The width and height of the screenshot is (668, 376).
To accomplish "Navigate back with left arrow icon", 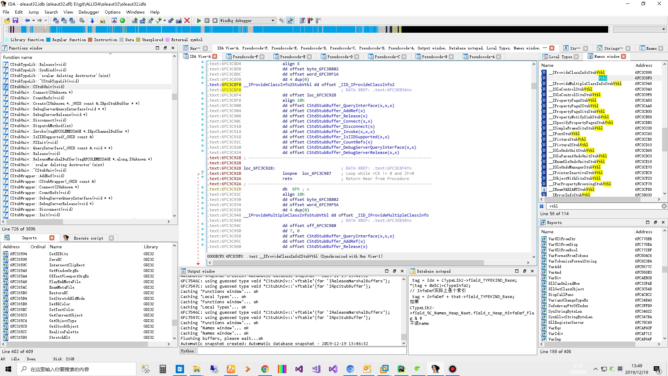I will pyautogui.click(x=27, y=21).
